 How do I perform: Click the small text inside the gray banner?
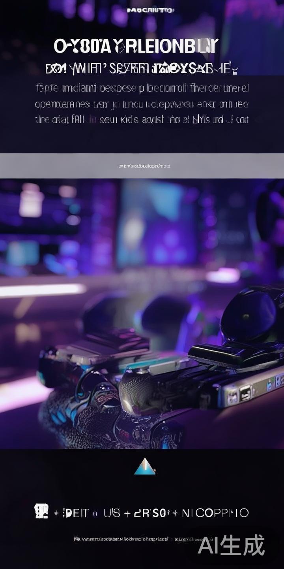click(x=144, y=166)
